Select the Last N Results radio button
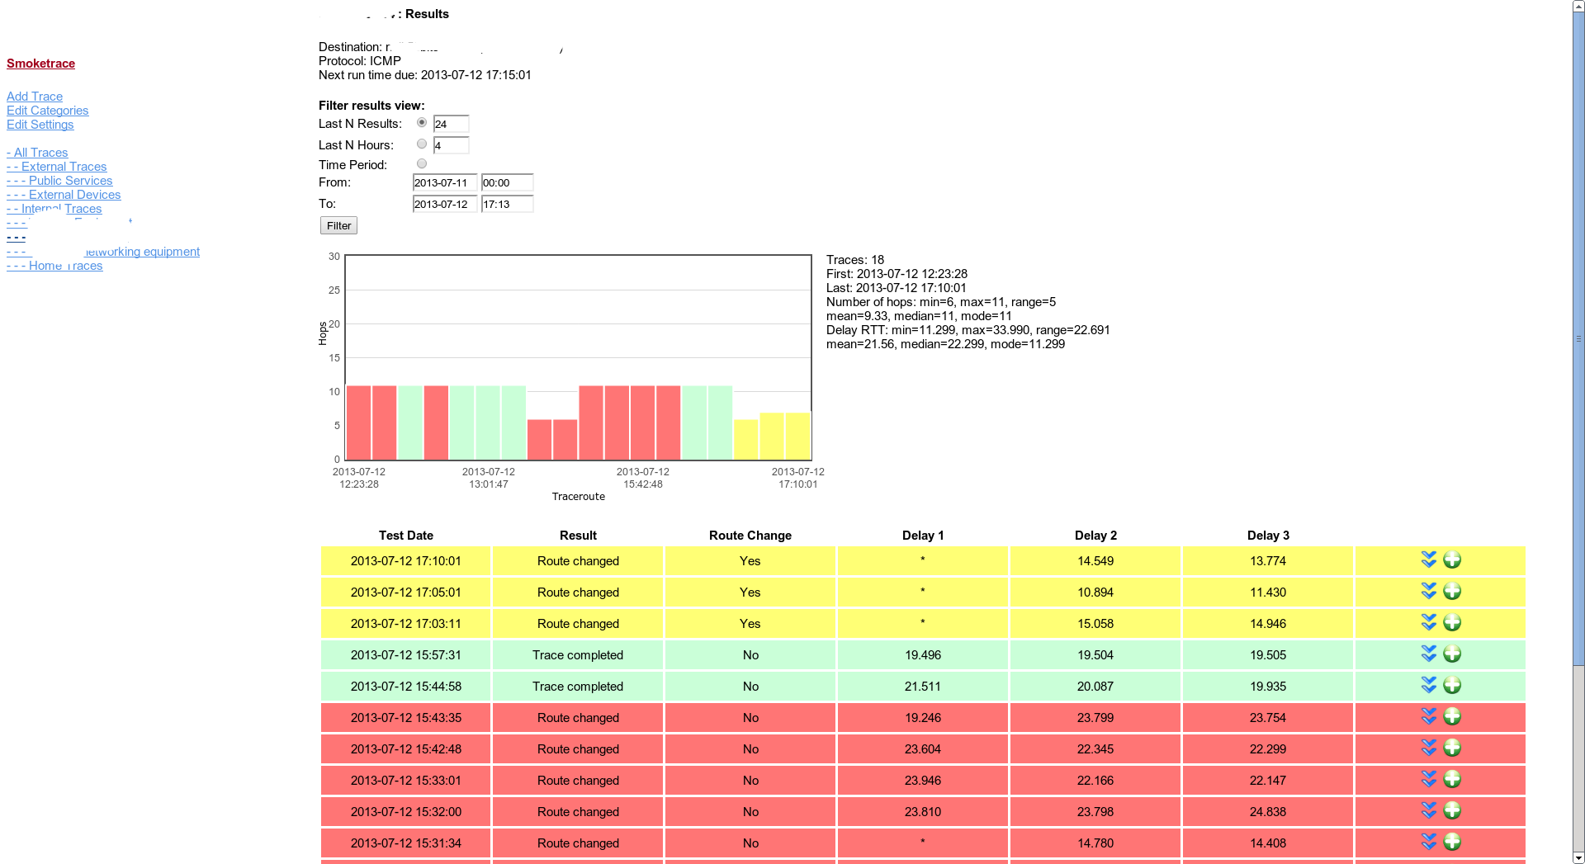 pos(422,122)
